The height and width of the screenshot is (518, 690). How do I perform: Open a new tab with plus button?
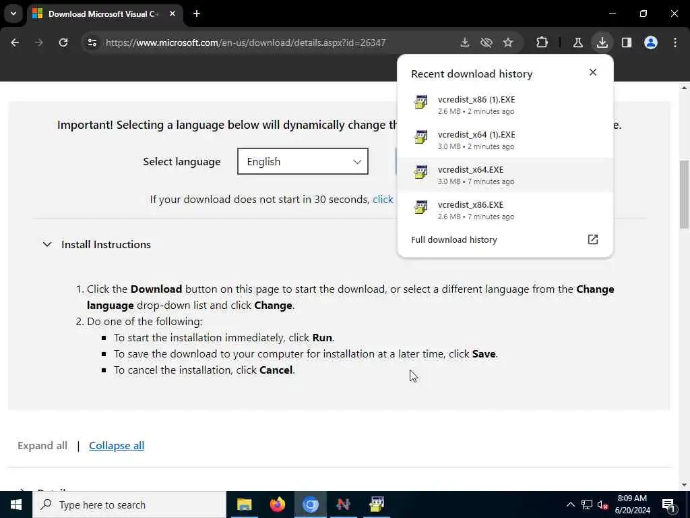197,13
